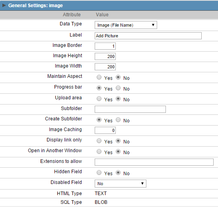Select Yes for Hidden Field

point(99,173)
